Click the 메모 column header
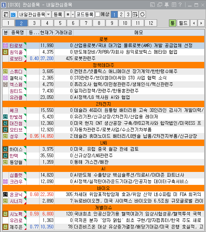Viewport: 206px width, 232px height. pos(139,32)
